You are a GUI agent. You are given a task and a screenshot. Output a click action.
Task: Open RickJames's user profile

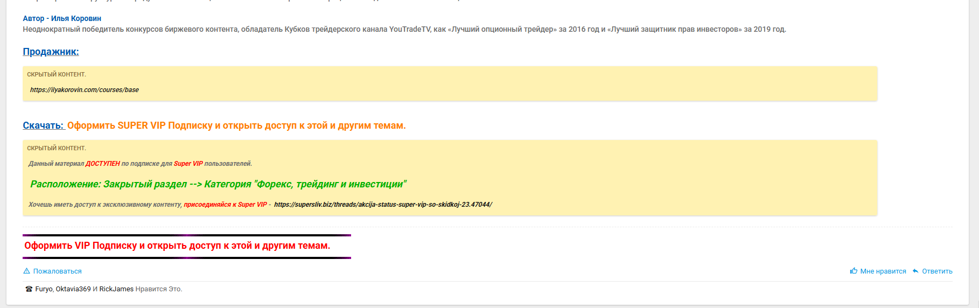click(116, 289)
